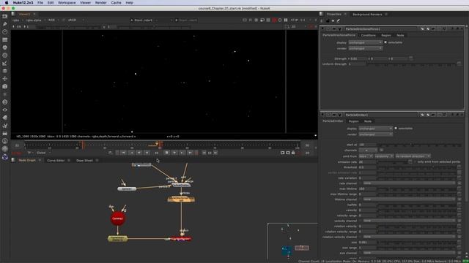
Task: Open Region tab in ParticleEmitter1
Action: tap(354, 121)
